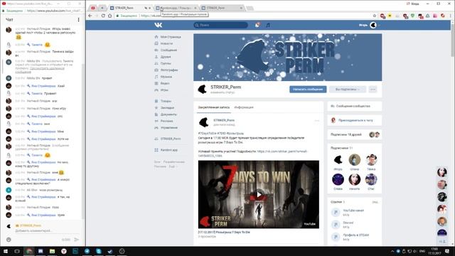455x256 pixels.
Task: Click the ENG language indicator in the tray
Action: click(x=422, y=251)
